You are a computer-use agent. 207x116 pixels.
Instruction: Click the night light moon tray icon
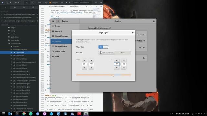pos(193,114)
